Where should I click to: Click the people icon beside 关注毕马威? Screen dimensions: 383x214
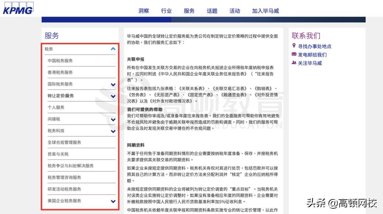[294, 63]
